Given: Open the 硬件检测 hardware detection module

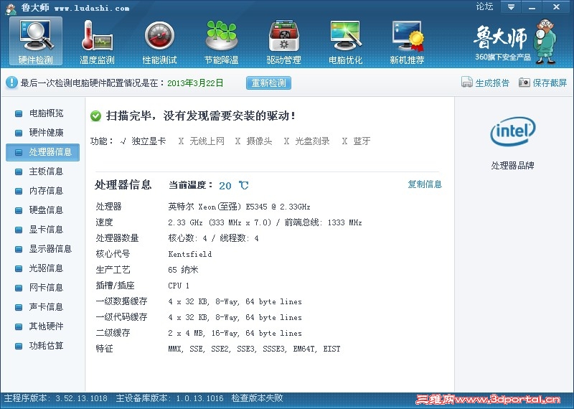Looking at the screenshot, I should click(35, 42).
